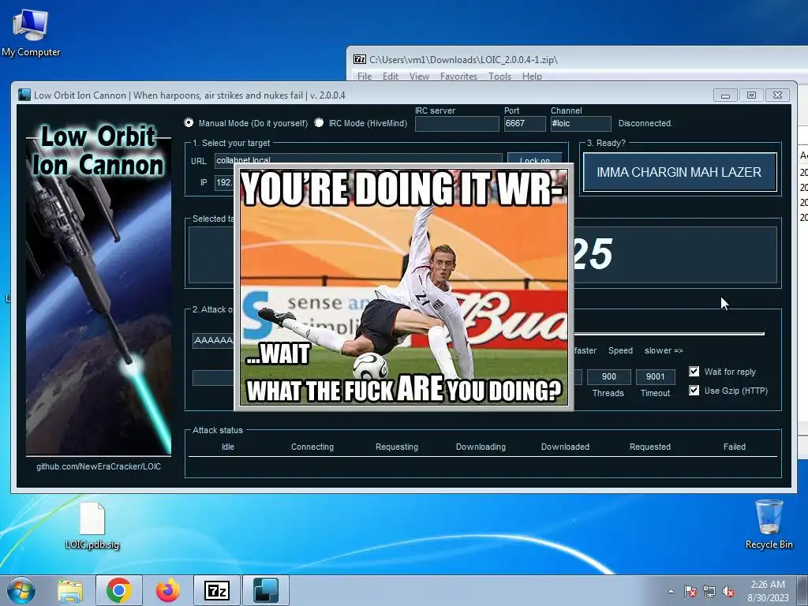Click the URL field with collabnet.local
808x606 pixels.
point(358,158)
